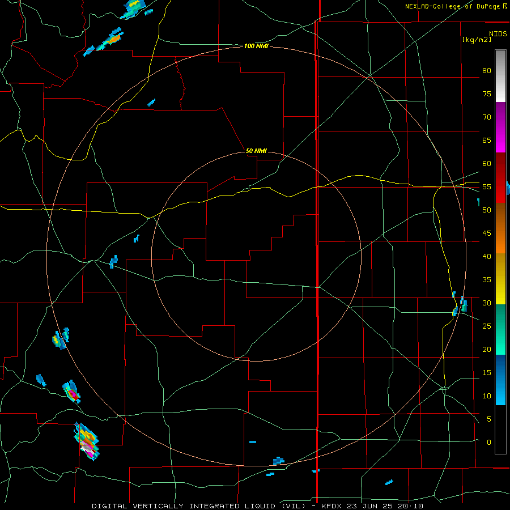The width and height of the screenshot is (510, 510).
Task: Click the scale value 65
Action: 487,140
